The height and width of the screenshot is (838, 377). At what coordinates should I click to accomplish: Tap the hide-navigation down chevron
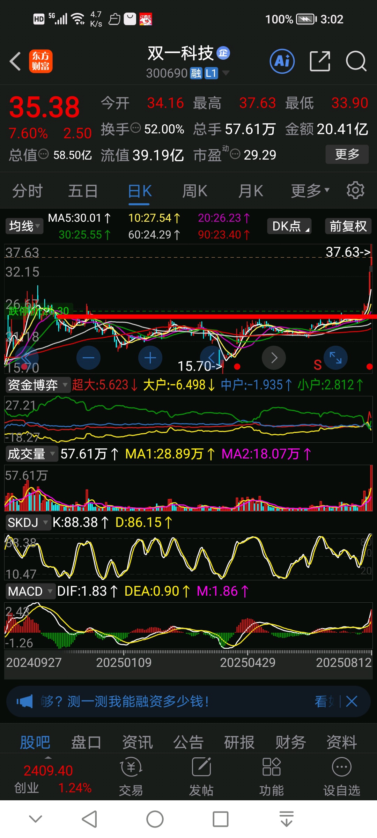36,819
